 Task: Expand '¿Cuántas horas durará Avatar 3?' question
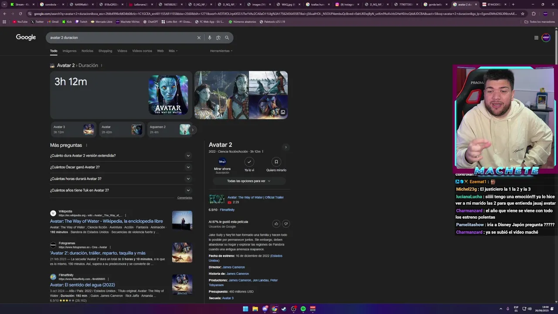click(x=121, y=179)
